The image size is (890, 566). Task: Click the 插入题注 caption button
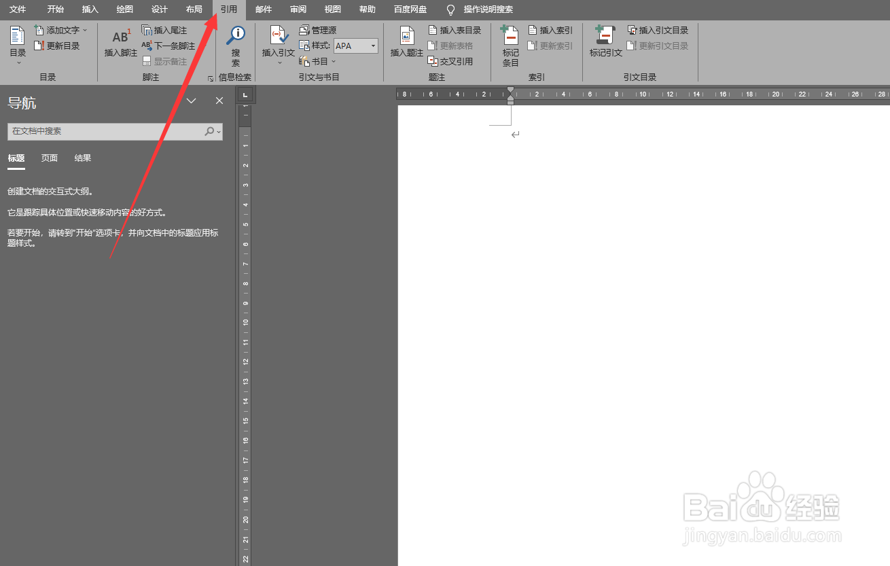[406, 42]
